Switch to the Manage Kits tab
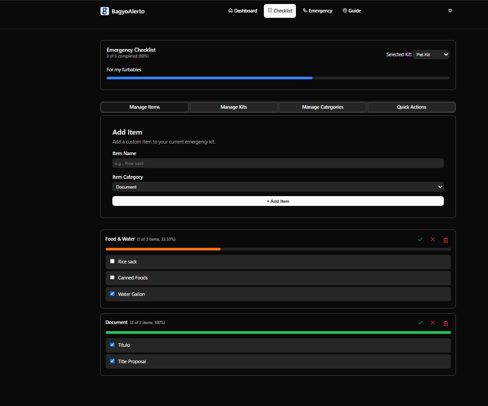Image resolution: width=488 pixels, height=406 pixels. click(x=234, y=107)
